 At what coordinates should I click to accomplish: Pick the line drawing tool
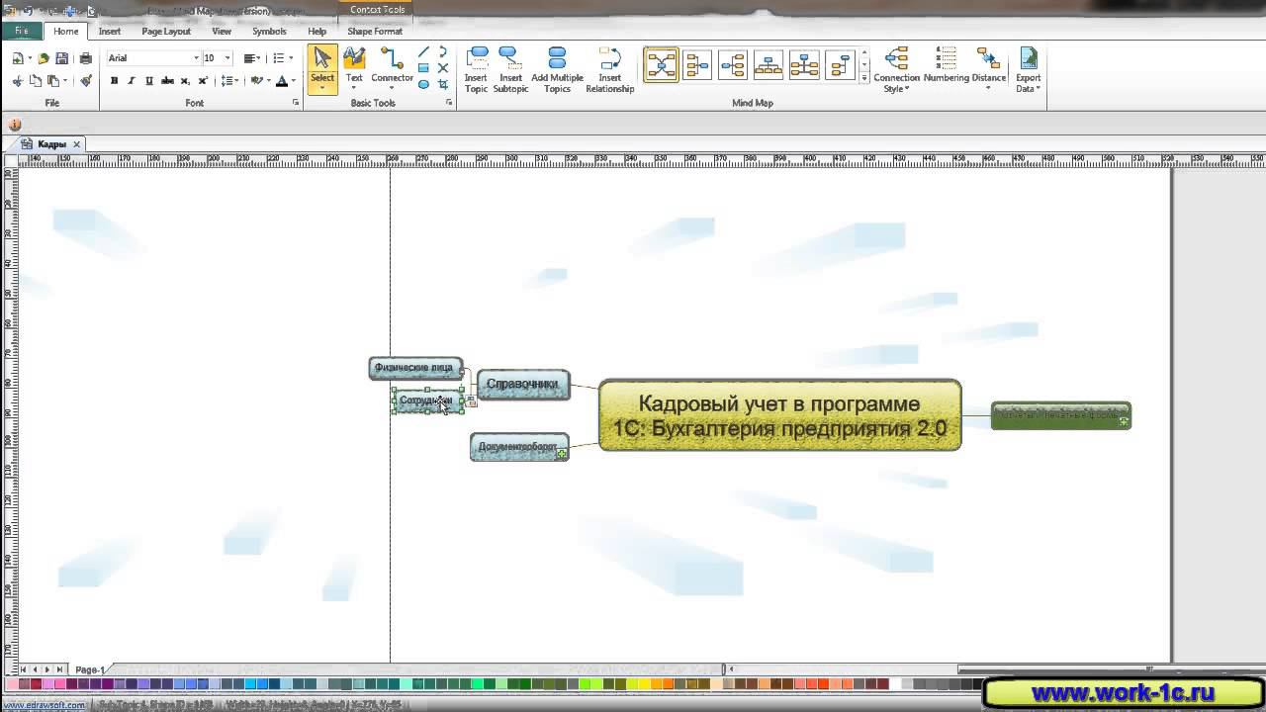(x=423, y=52)
